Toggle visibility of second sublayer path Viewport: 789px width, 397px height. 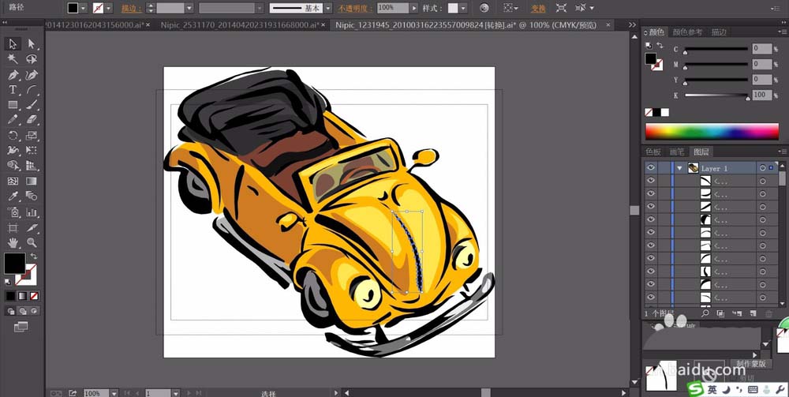point(651,194)
